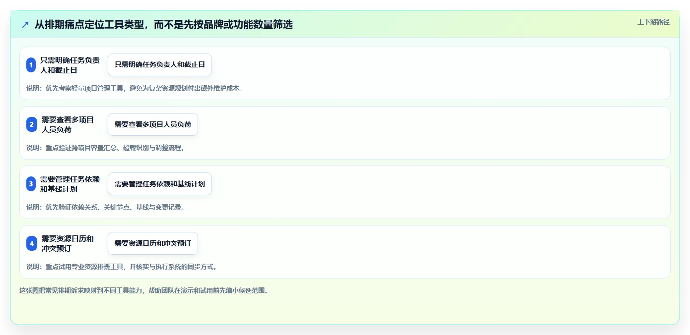This screenshot has height=335, width=690.
Task: Click step 1 label 只需明确任务负责人和截止日
Action: [x=70, y=65]
